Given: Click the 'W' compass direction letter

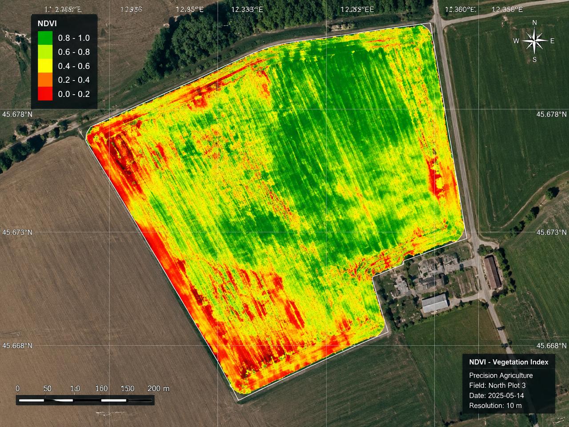Looking at the screenshot, I should tap(516, 41).
